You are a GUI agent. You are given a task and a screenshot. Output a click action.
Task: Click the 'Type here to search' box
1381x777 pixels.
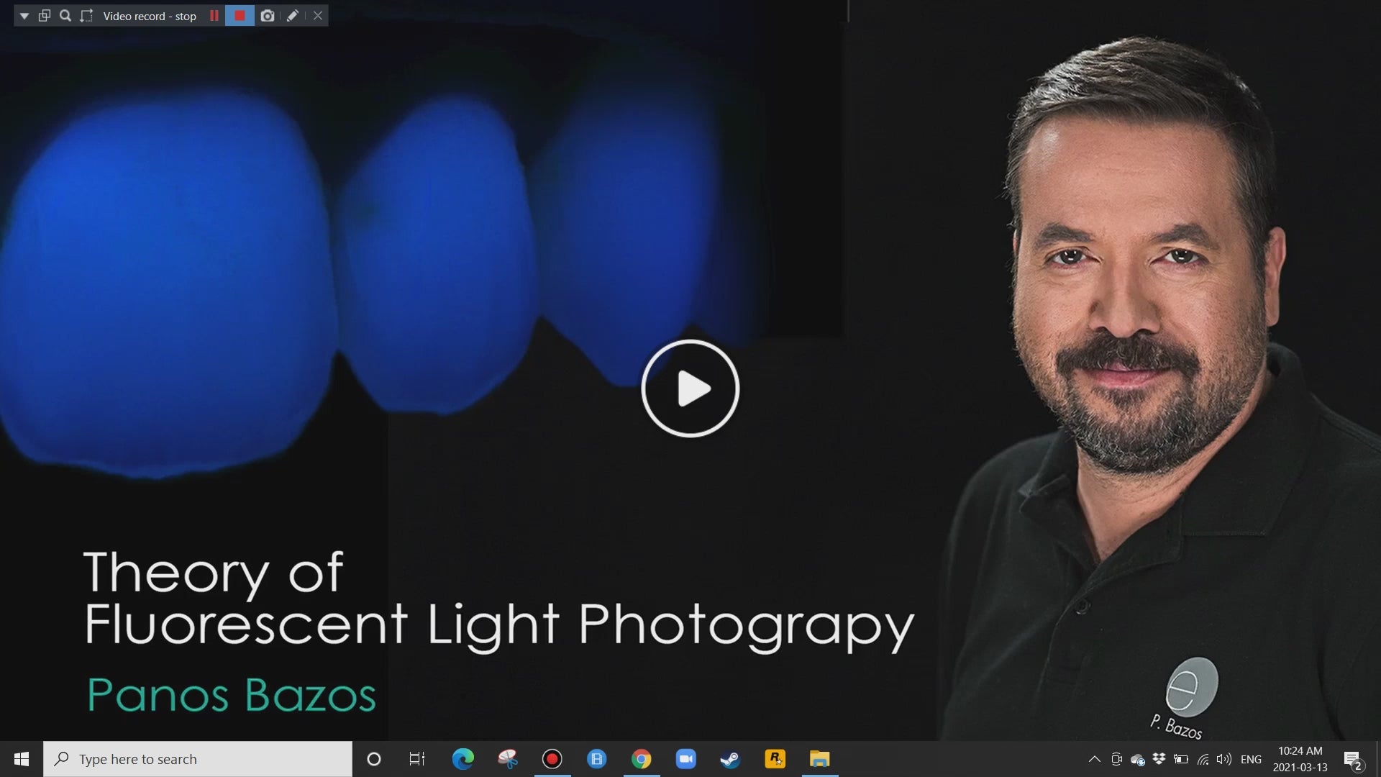click(198, 759)
